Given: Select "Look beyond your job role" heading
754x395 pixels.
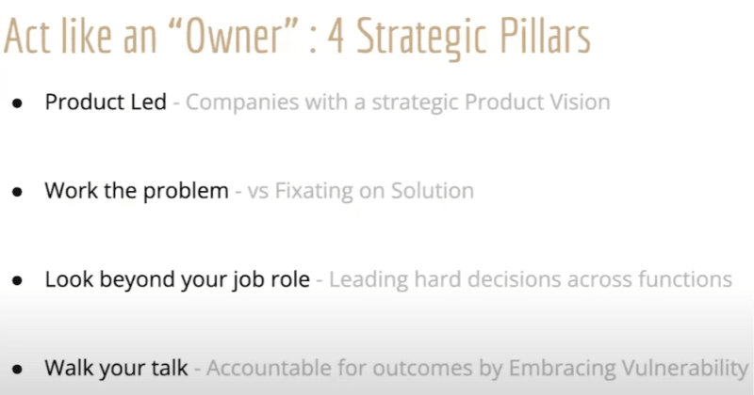Looking at the screenshot, I should click(x=178, y=280).
